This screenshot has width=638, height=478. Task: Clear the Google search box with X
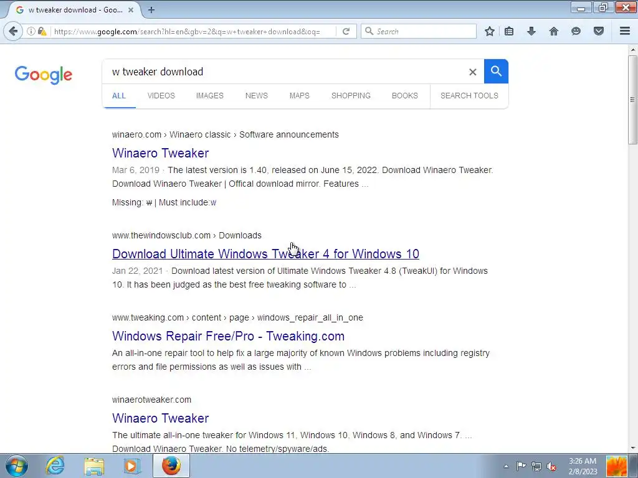(472, 72)
